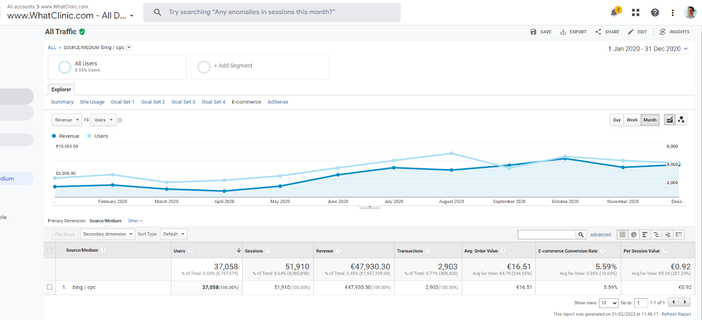
Task: Open the Google apps grid
Action: (x=635, y=13)
